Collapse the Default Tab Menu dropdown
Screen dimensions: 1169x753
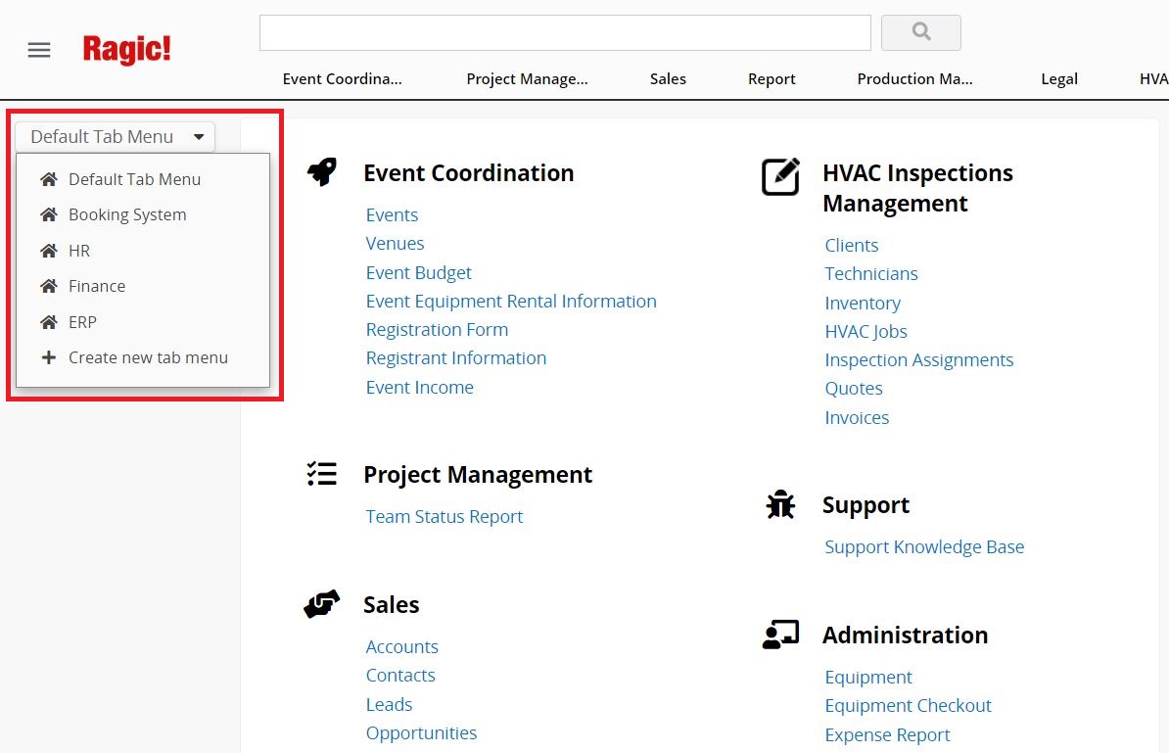point(115,137)
